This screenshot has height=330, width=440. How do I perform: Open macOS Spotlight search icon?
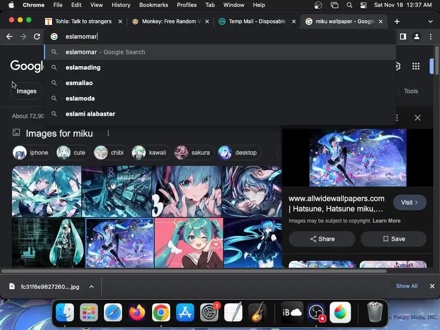[x=349, y=5]
